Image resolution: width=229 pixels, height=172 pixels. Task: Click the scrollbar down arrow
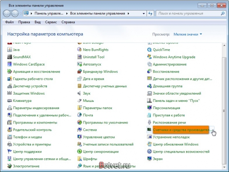pyautogui.click(x=224, y=167)
